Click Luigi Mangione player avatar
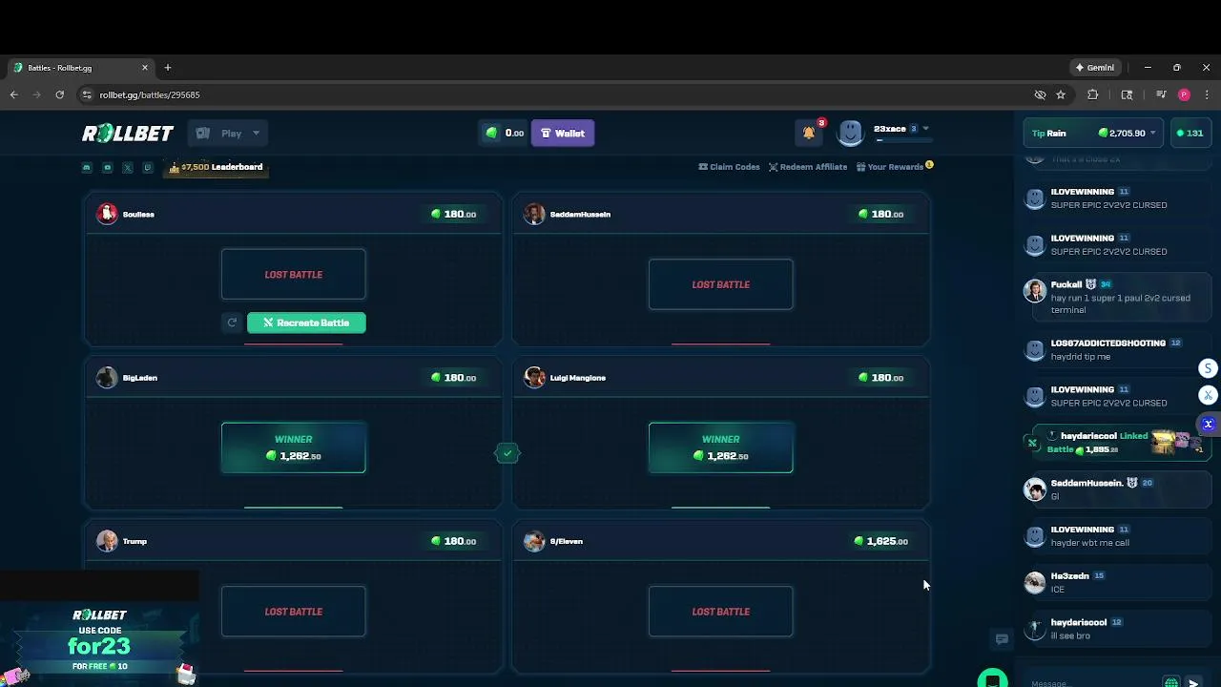1221x687 pixels. (534, 378)
